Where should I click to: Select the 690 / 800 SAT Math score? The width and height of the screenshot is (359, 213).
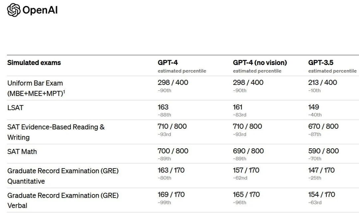tap(248, 151)
